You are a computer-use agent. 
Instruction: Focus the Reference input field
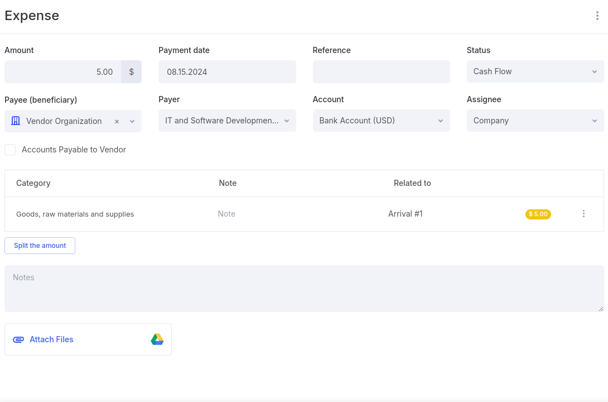coord(381,72)
